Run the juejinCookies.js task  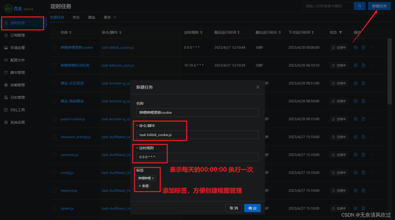(356, 119)
